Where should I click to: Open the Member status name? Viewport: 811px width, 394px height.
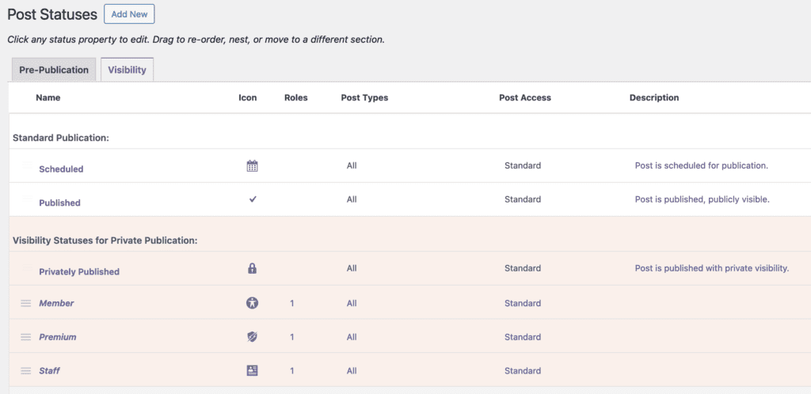56,303
